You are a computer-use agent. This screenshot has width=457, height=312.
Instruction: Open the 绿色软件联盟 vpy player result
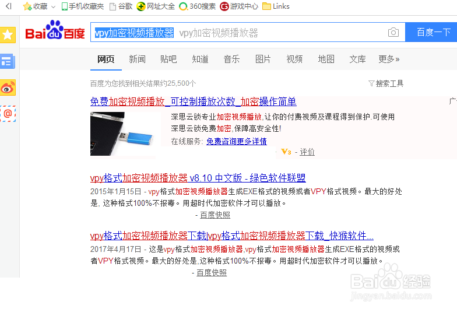click(198, 178)
